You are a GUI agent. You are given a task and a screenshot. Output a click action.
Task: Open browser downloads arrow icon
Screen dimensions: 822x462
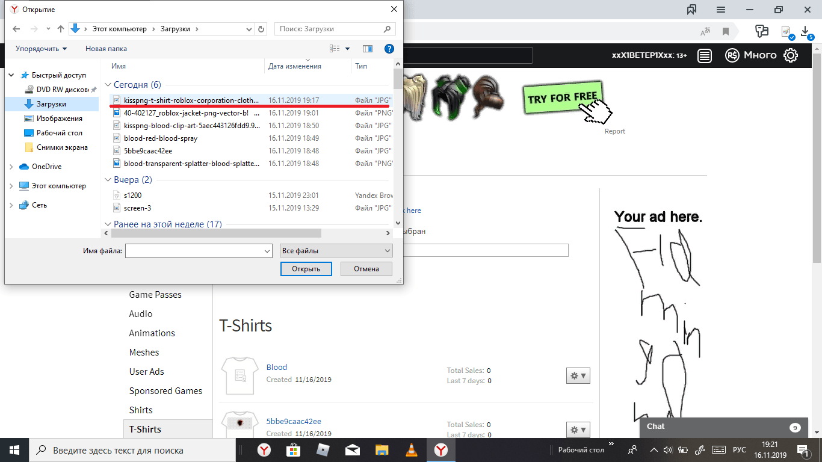tap(806, 31)
